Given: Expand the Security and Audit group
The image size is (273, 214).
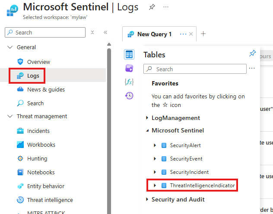Looking at the screenshot, I should tap(147, 199).
